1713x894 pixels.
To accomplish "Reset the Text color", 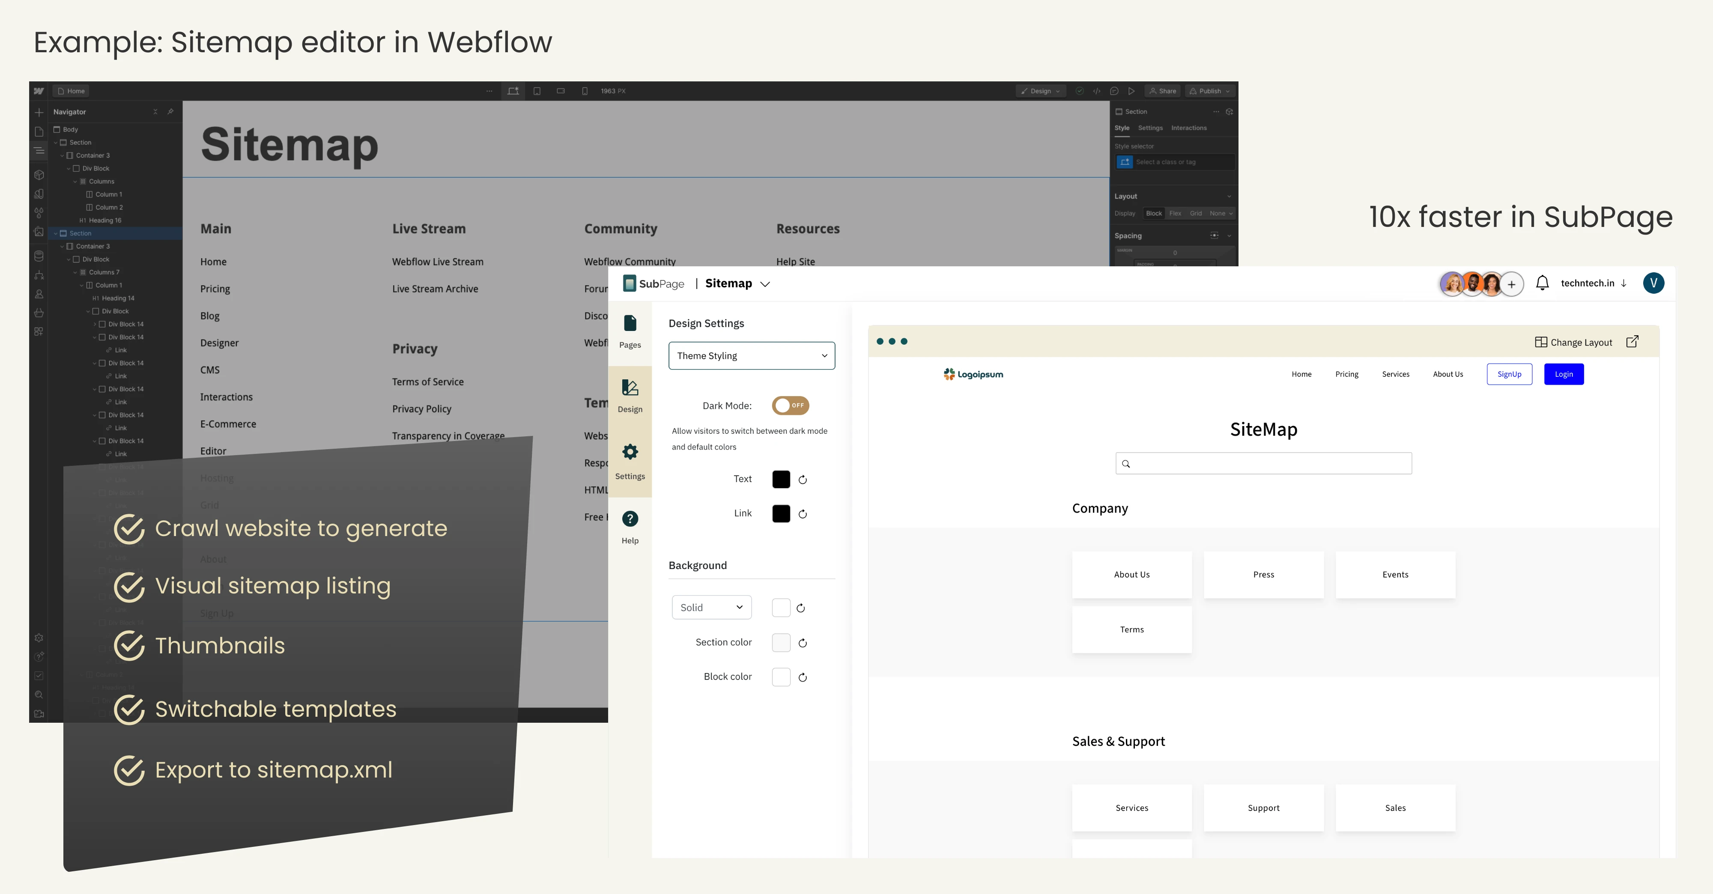I will 803,479.
